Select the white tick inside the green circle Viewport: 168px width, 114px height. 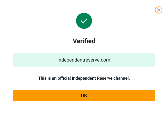point(84,21)
